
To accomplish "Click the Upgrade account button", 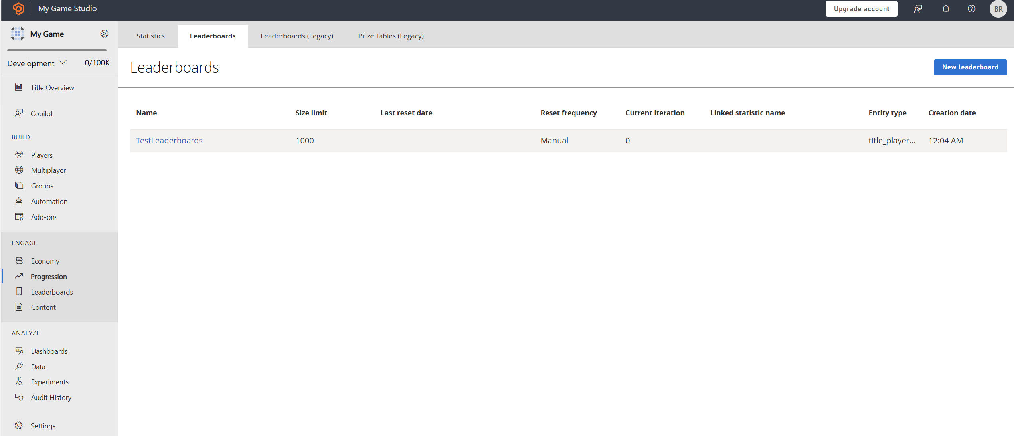I will [861, 8].
